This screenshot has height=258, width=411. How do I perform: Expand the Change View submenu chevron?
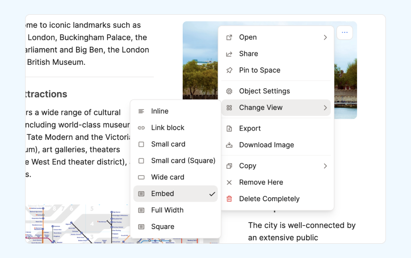pos(325,107)
